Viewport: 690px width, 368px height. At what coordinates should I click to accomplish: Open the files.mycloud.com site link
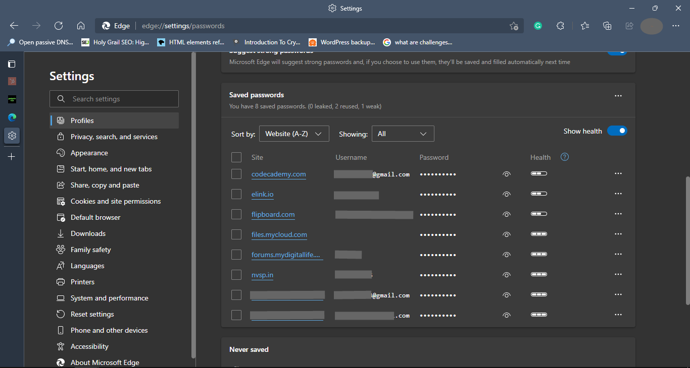tap(279, 234)
